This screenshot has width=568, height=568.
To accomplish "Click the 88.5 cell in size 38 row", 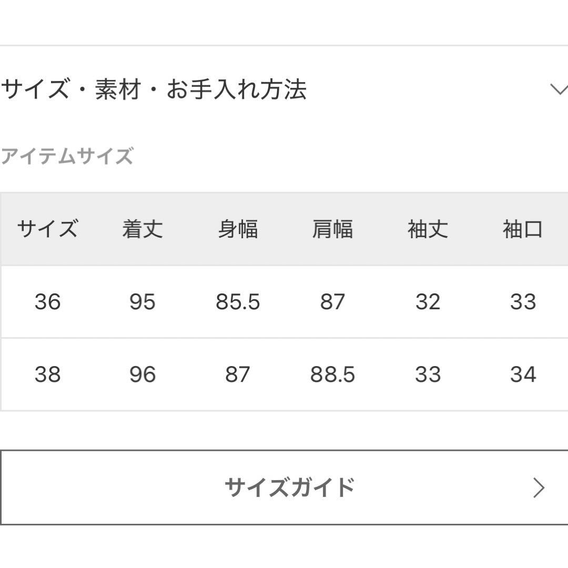I will click(333, 374).
